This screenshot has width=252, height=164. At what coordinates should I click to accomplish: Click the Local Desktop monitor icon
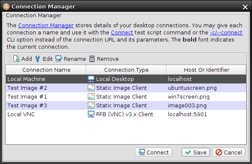(x=91, y=79)
